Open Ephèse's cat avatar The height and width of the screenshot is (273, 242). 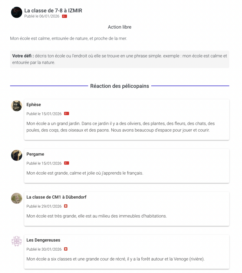[17, 106]
